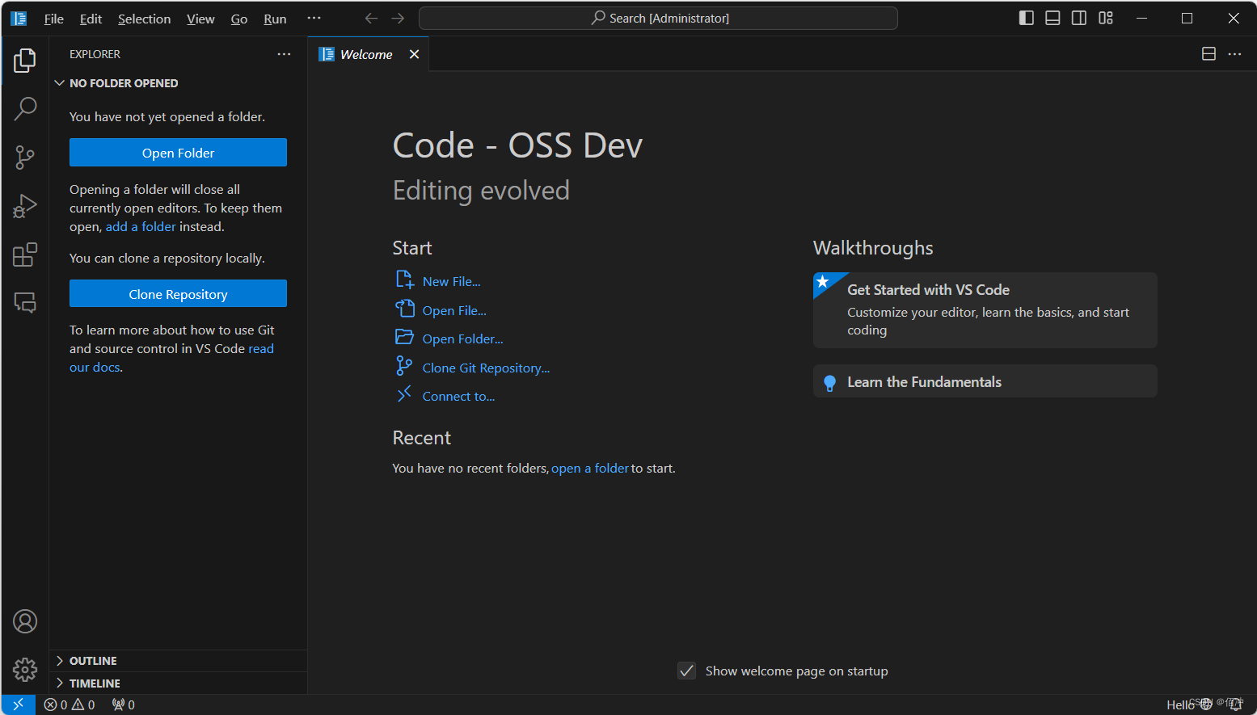Open the View menu
The height and width of the screenshot is (715, 1257).
(x=200, y=18)
